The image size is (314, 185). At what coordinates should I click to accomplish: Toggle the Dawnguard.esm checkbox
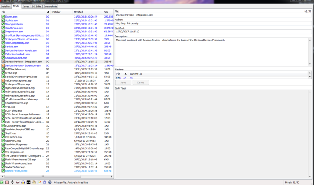coord(3,24)
